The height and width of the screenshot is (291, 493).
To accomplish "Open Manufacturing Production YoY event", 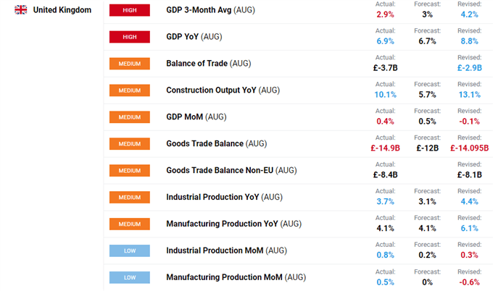I will [x=233, y=224].
